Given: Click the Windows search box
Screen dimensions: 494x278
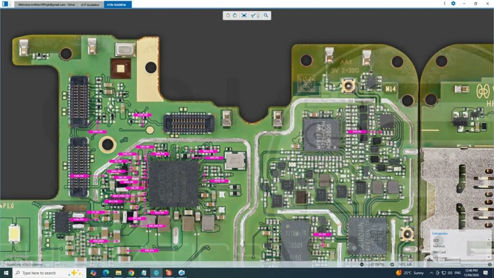Looking at the screenshot, I should click(43, 273).
